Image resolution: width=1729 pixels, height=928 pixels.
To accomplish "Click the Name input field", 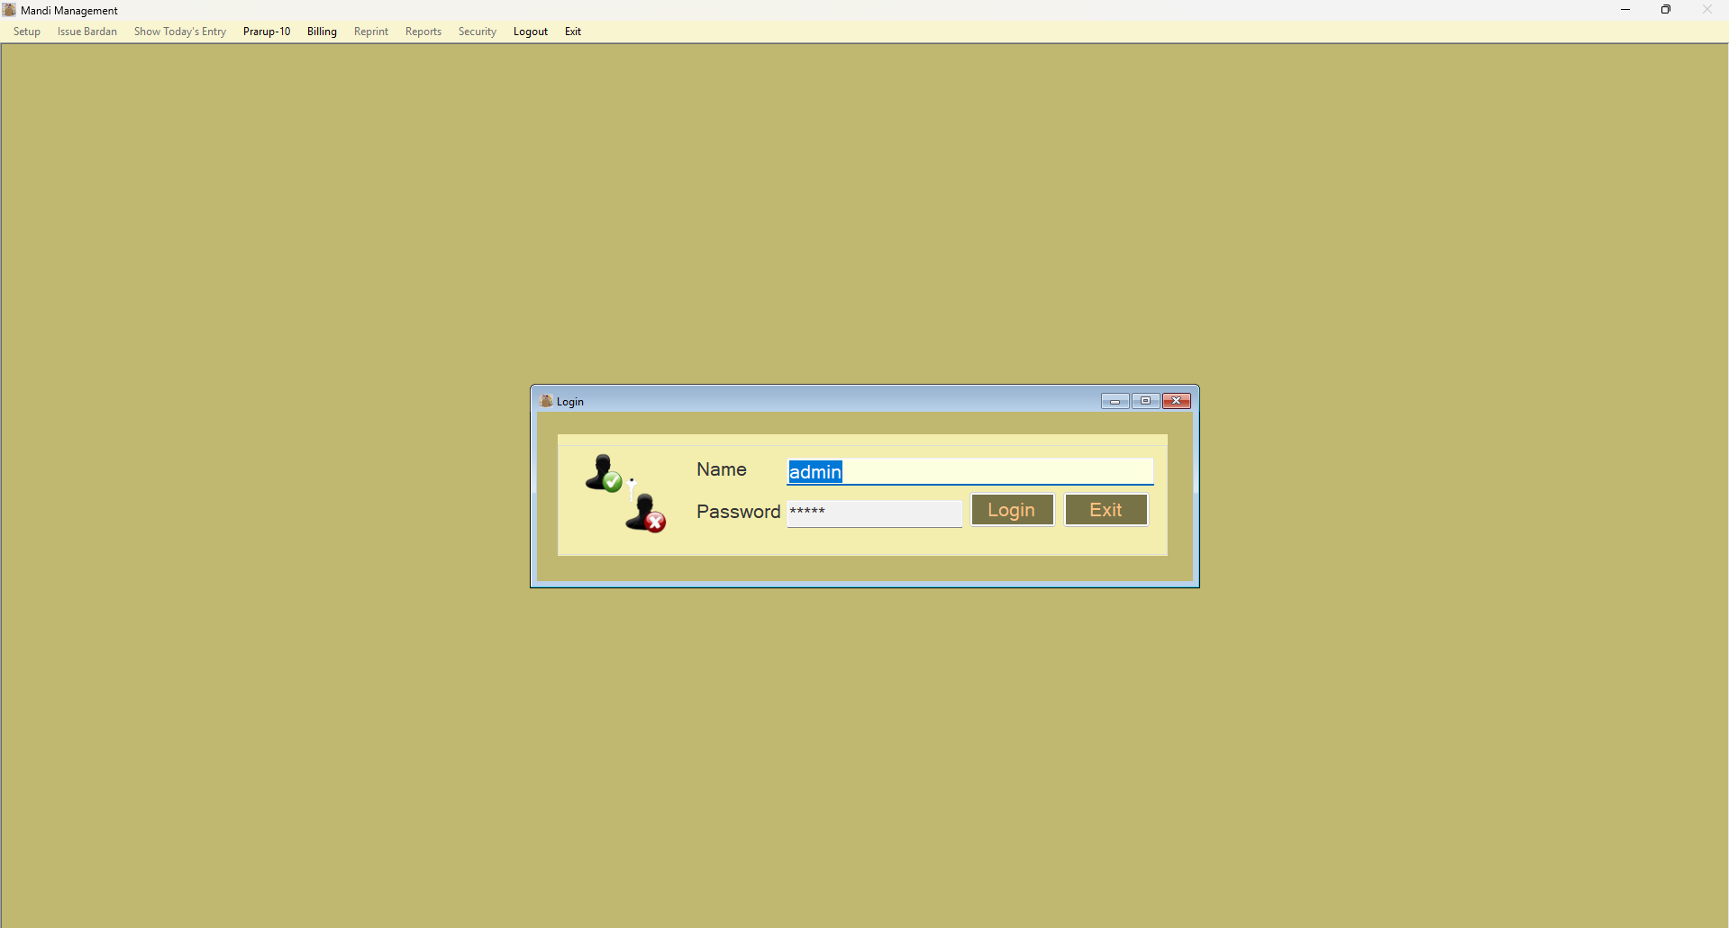I will (x=970, y=471).
